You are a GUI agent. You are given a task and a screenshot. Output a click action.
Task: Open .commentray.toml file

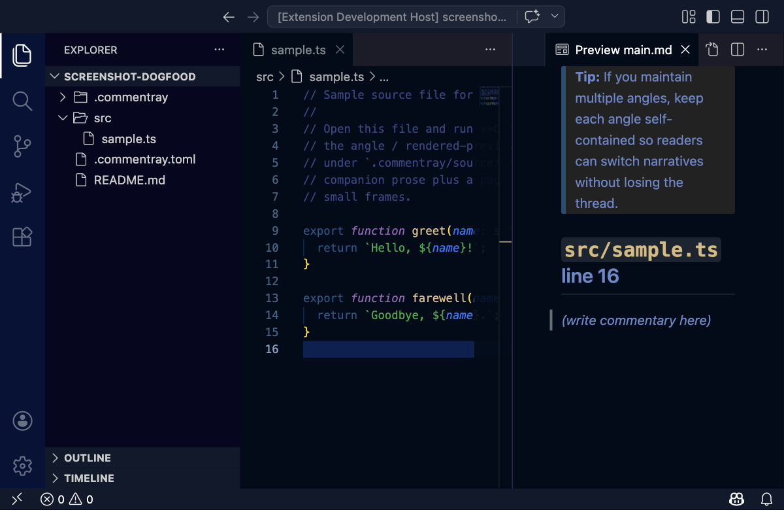[x=142, y=160]
